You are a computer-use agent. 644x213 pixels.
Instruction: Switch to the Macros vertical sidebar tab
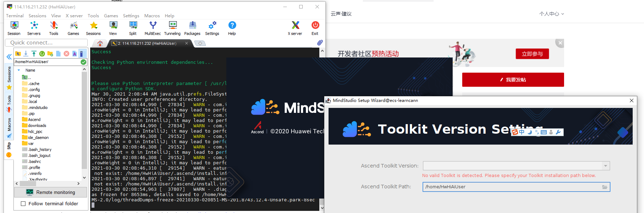click(x=9, y=128)
